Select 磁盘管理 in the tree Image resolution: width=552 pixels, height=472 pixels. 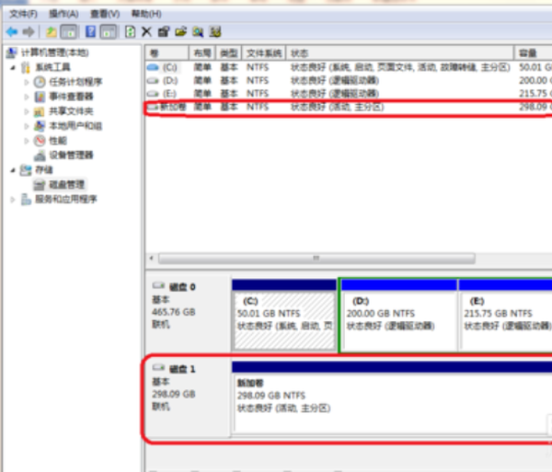pyautogui.click(x=65, y=185)
